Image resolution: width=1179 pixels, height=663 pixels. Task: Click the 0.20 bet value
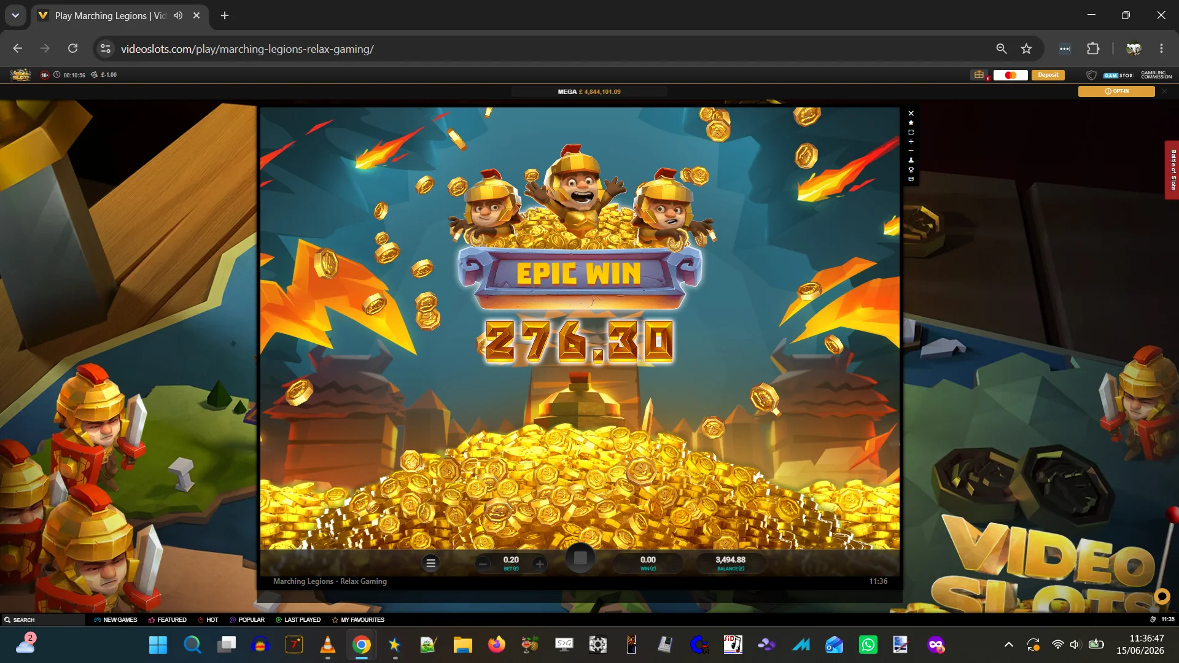(x=511, y=560)
